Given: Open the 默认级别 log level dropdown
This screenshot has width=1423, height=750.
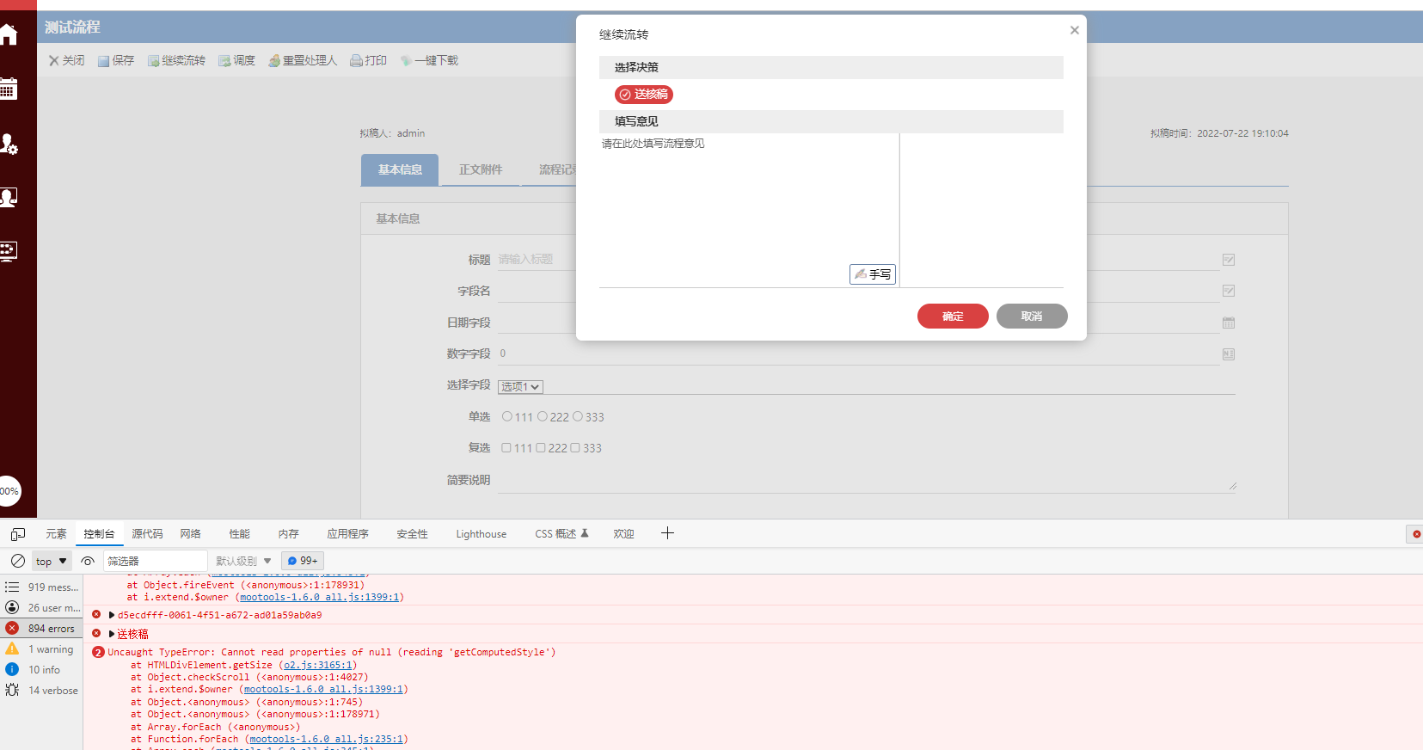Looking at the screenshot, I should click(x=243, y=561).
